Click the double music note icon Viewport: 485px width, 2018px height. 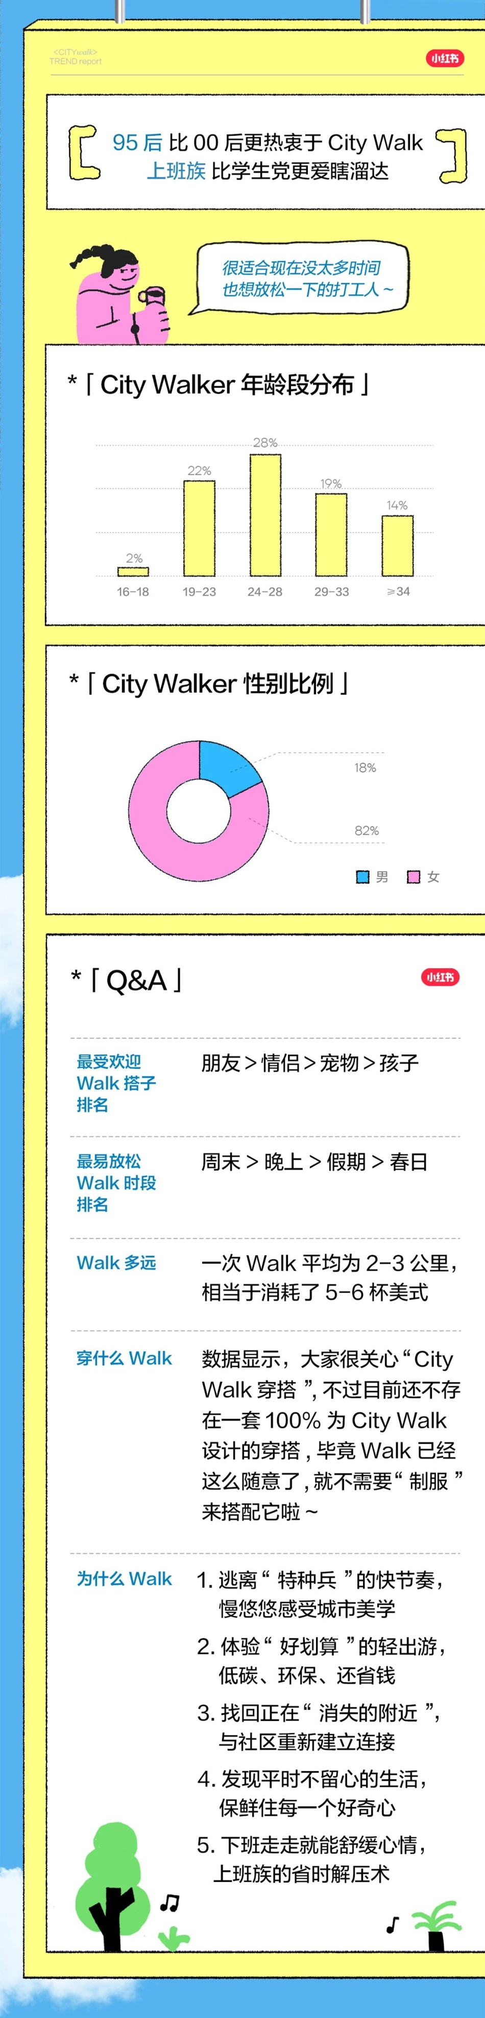(x=169, y=1903)
